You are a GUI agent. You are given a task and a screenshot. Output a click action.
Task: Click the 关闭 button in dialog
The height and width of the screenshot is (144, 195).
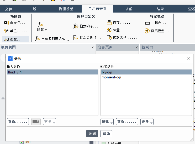pos(92,134)
